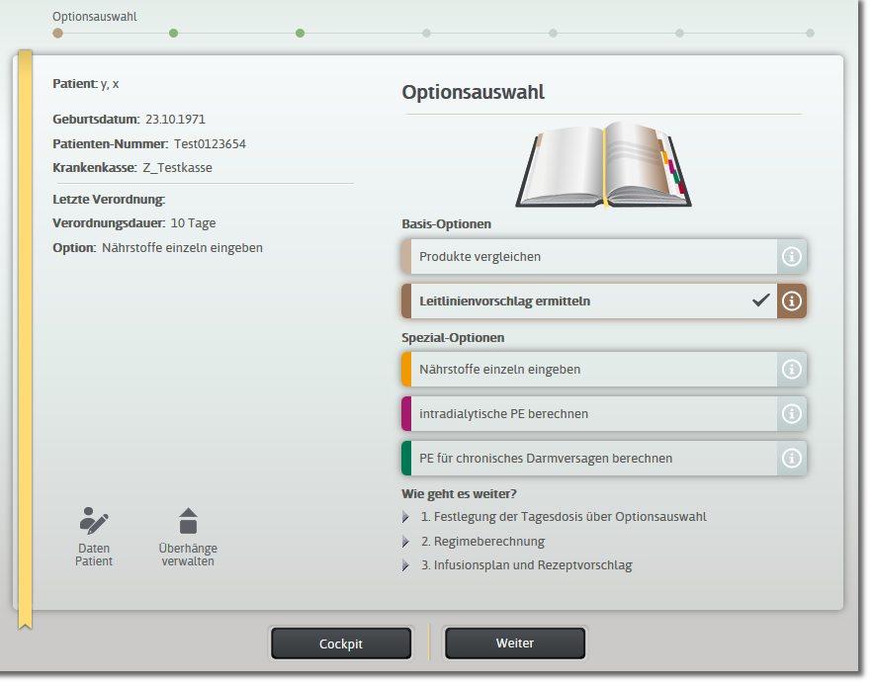
Task: Go to the Cockpit
Action: [341, 643]
